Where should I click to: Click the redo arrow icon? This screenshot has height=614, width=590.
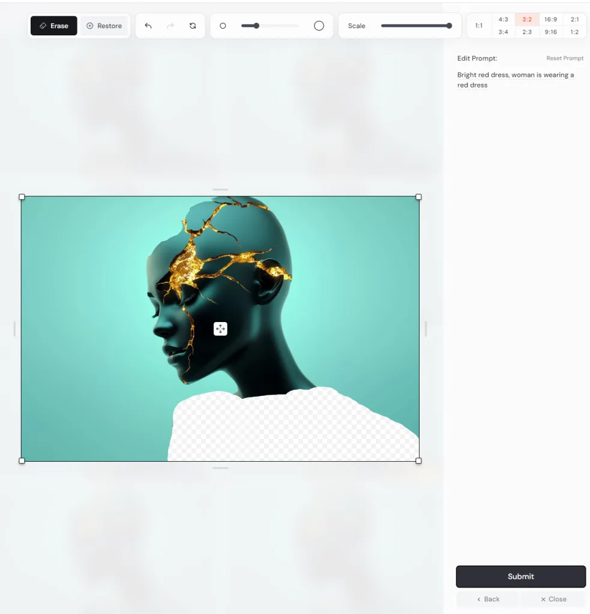[x=170, y=26]
